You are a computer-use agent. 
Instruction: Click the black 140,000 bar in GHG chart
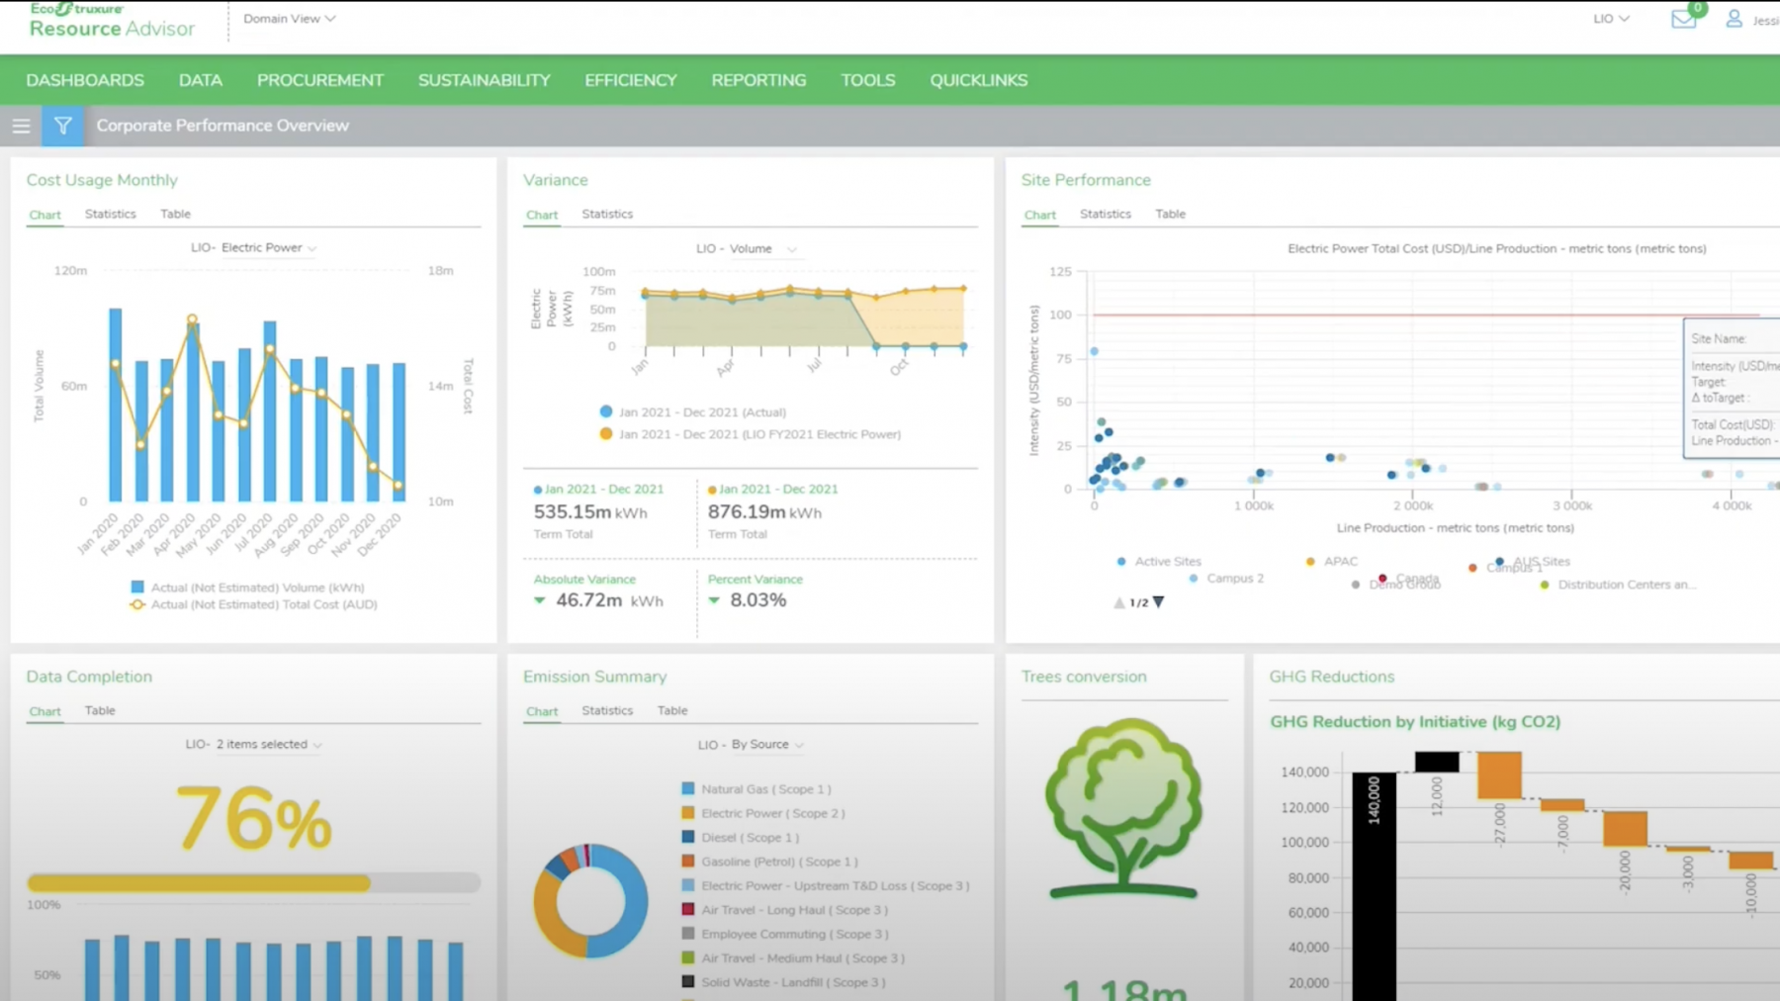click(1374, 885)
